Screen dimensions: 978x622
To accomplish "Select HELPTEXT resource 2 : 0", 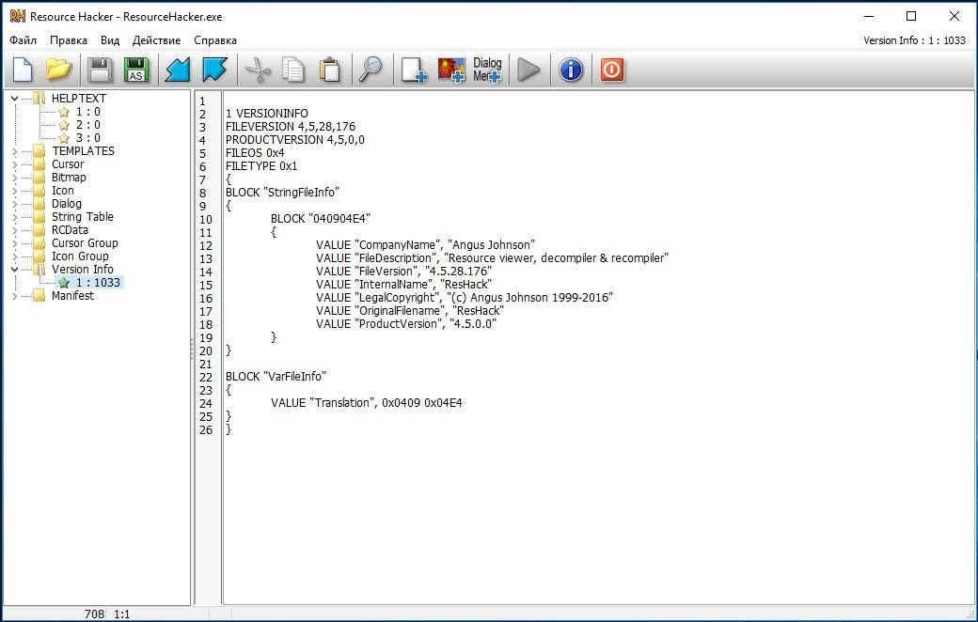I will tap(88, 125).
